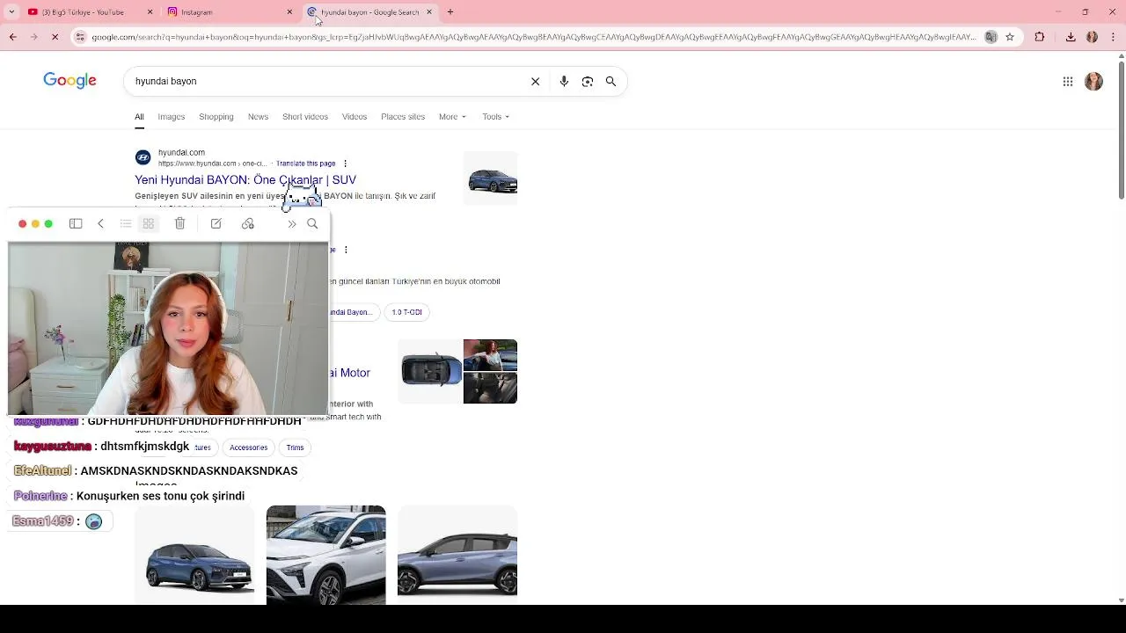Viewport: 1126px width, 633px height.
Task: Click the add link icon in overlay toolbar
Action: click(248, 224)
